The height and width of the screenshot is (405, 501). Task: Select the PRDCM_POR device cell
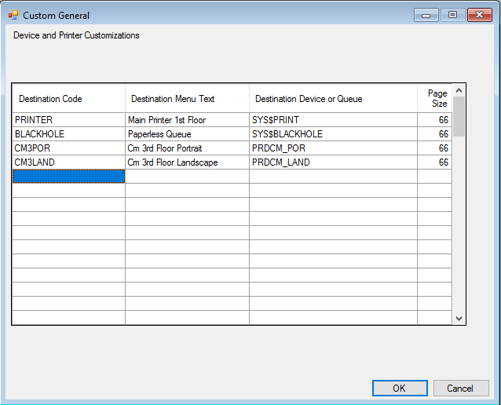point(333,148)
